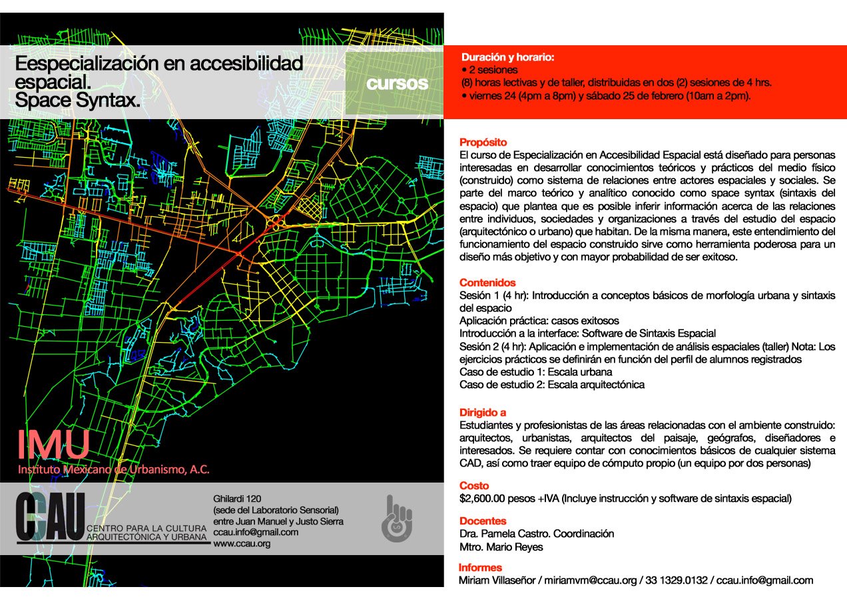The image size is (847, 609).
Task: Select the green "cursos" label box
Action: point(396,85)
